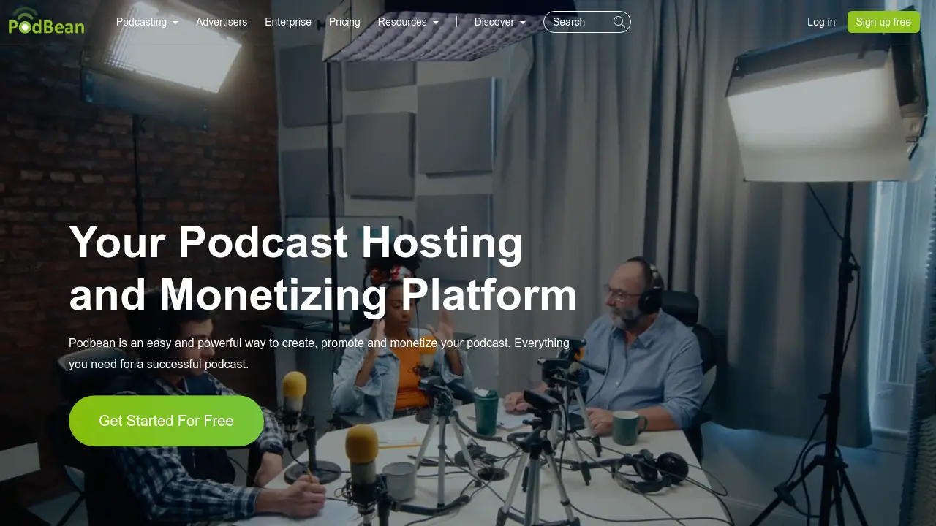Click the Podcasting dropdown chevron
This screenshot has width=936, height=526.
(175, 22)
